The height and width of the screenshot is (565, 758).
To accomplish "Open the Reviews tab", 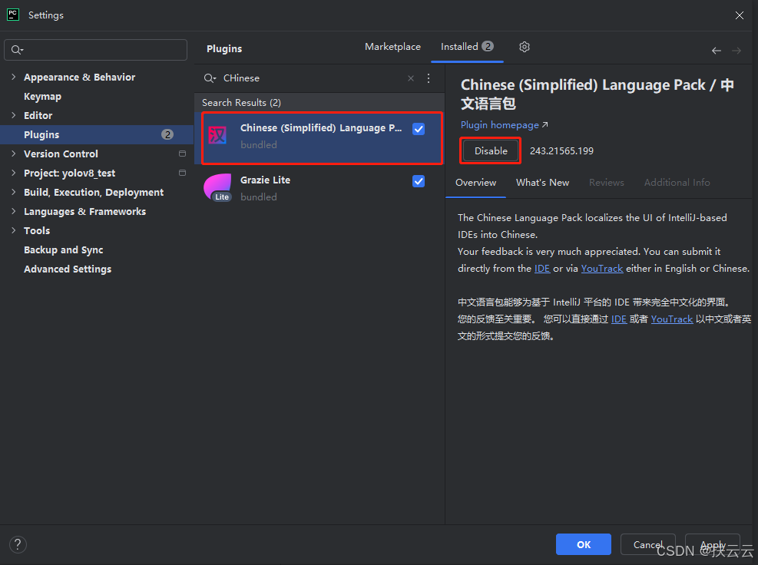I will pos(606,183).
